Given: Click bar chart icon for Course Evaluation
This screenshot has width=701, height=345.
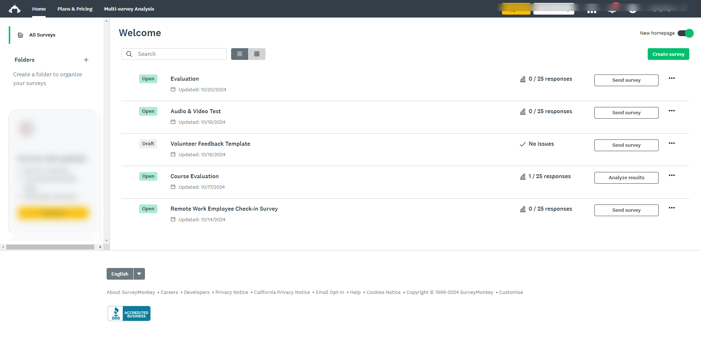Looking at the screenshot, I should pyautogui.click(x=523, y=177).
